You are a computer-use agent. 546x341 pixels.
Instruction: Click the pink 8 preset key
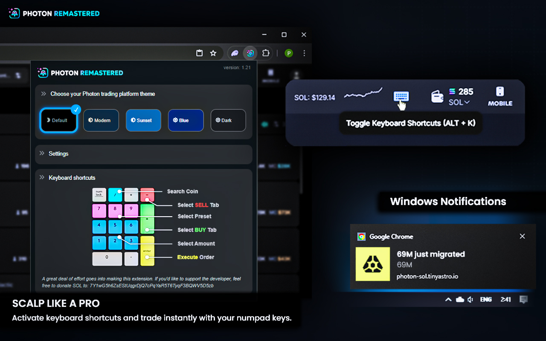point(115,211)
